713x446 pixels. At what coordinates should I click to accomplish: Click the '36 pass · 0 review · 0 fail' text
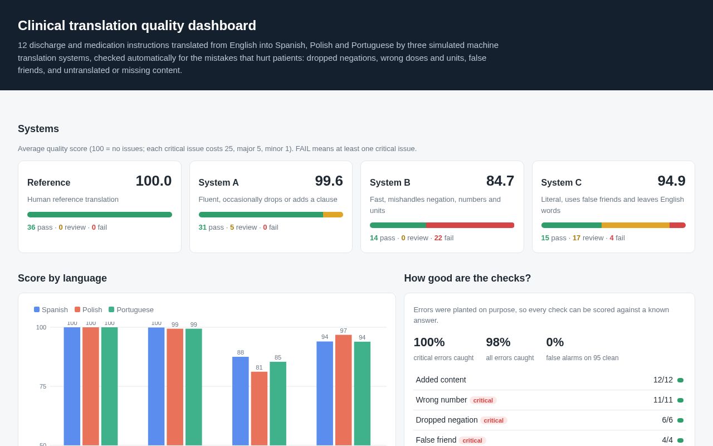67,227
